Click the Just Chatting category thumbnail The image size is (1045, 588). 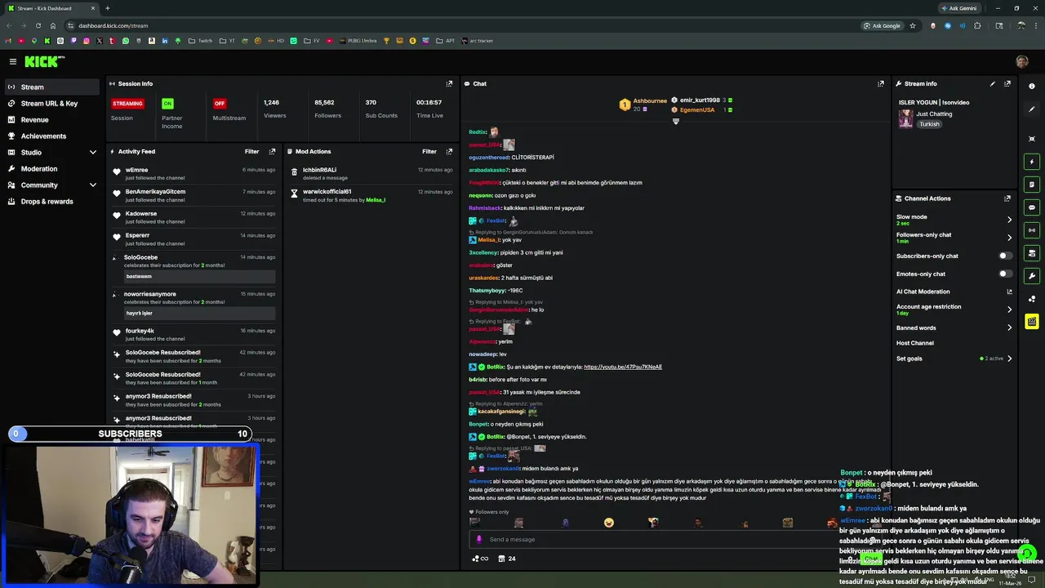coord(905,119)
